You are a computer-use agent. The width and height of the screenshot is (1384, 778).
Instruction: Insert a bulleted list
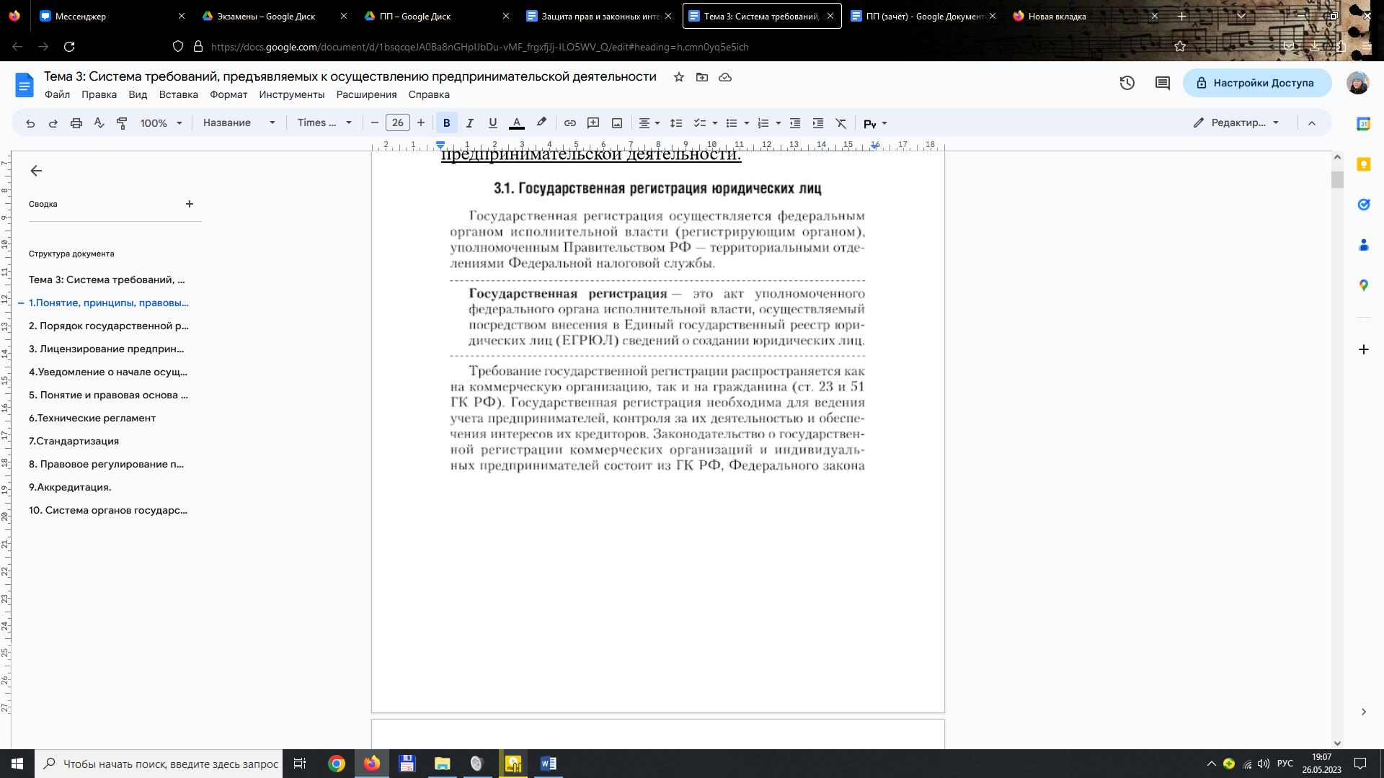click(732, 123)
